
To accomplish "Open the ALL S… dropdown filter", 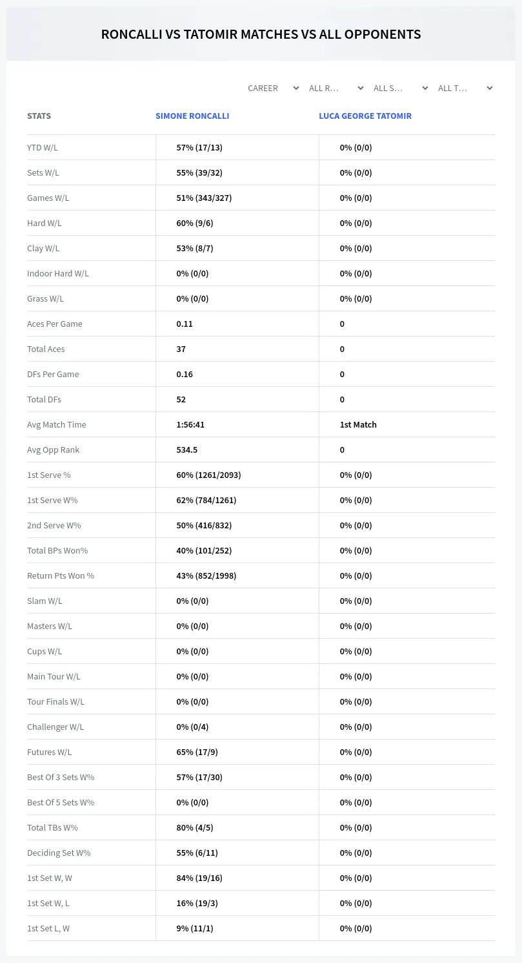I will pyautogui.click(x=400, y=88).
